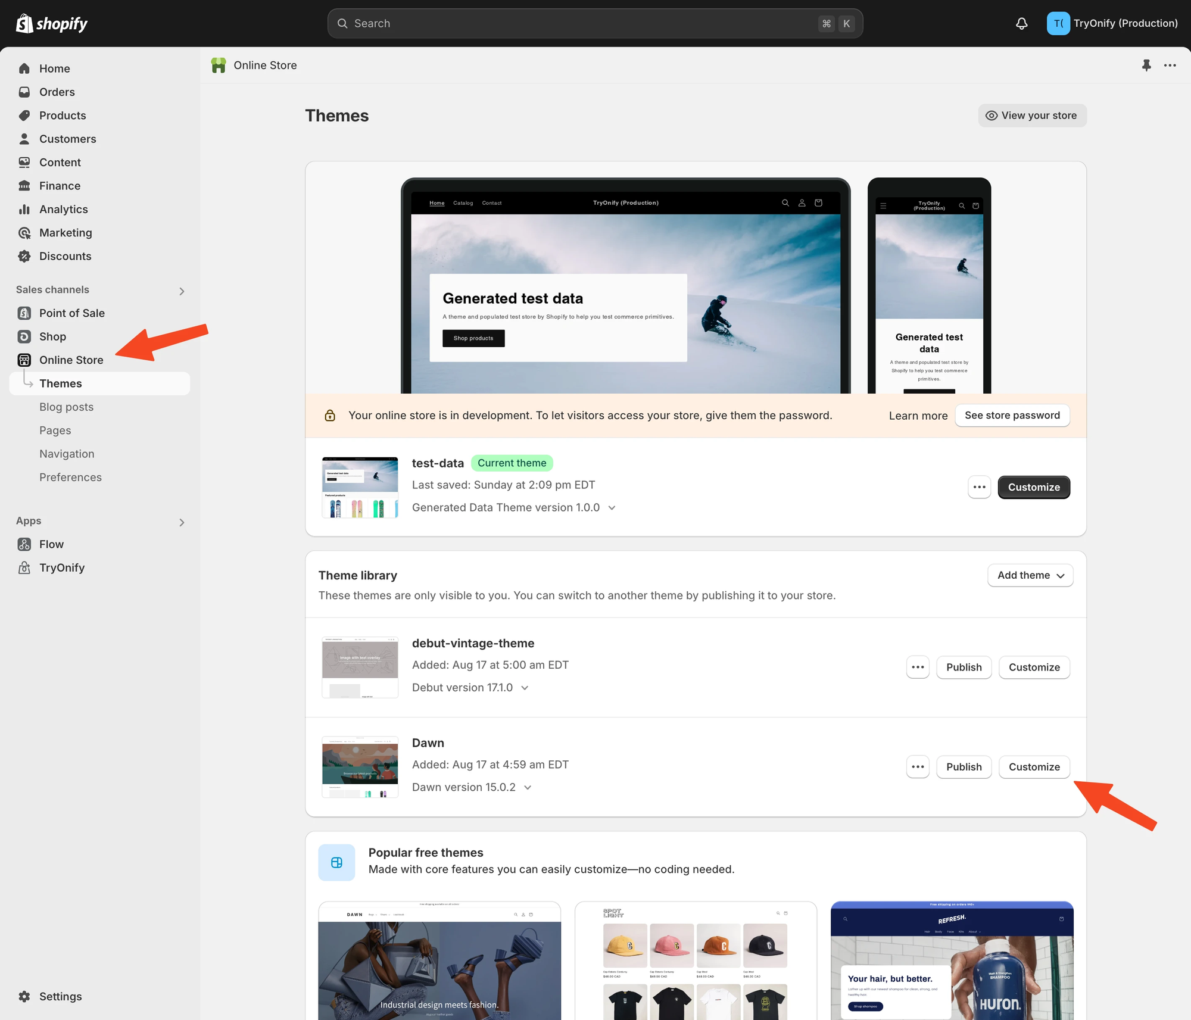The width and height of the screenshot is (1191, 1020).
Task: Open more actions for Dawn theme
Action: [x=918, y=767]
